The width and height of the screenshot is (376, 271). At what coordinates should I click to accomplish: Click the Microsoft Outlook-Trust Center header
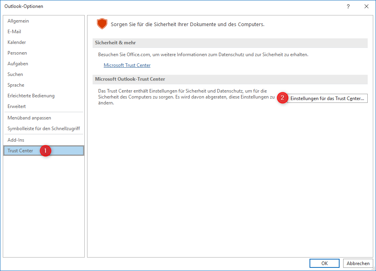click(230, 79)
